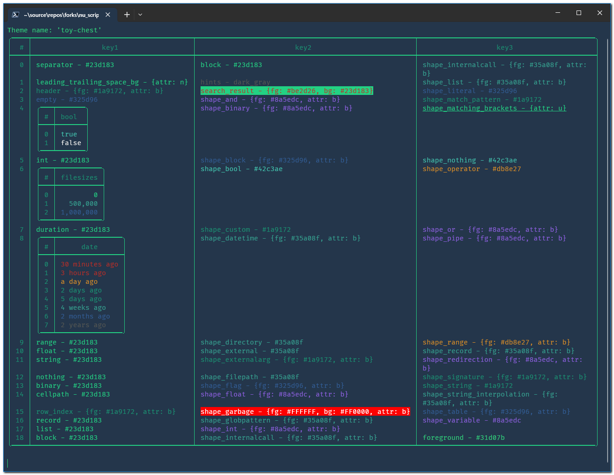
Task: Click 'shape_operator - #db8e27' text
Action: (472, 169)
